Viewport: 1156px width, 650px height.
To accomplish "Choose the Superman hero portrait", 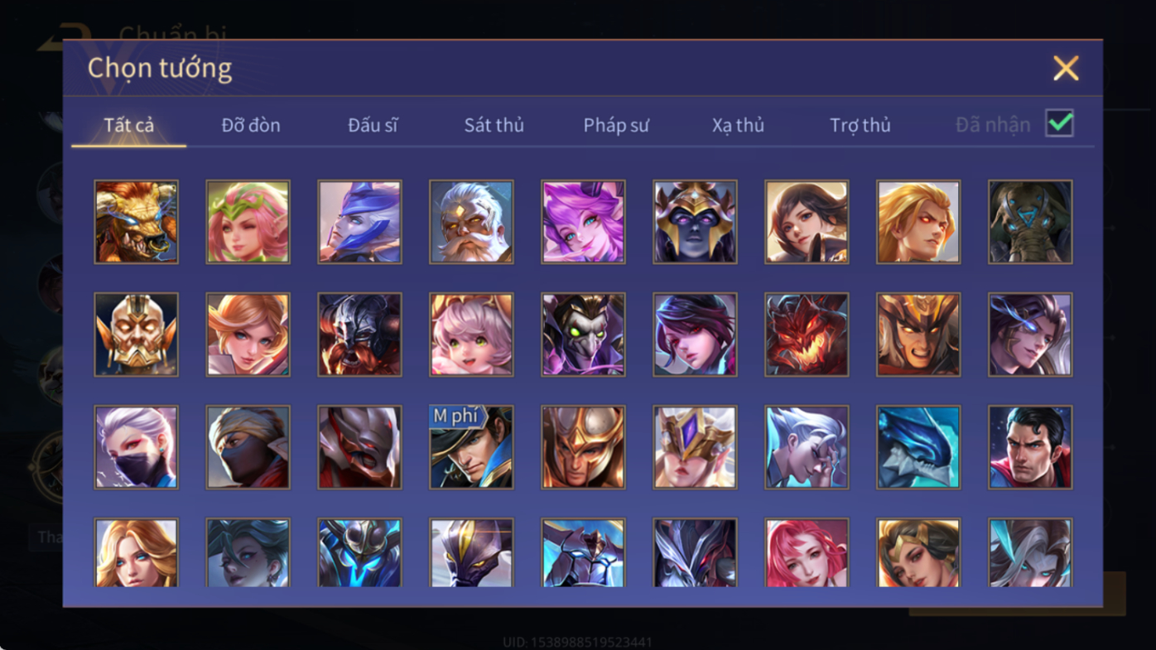I will point(1030,447).
